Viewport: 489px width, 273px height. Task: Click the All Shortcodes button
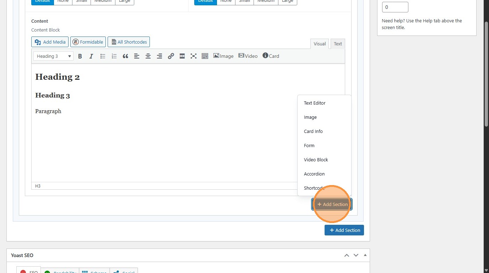tap(129, 42)
